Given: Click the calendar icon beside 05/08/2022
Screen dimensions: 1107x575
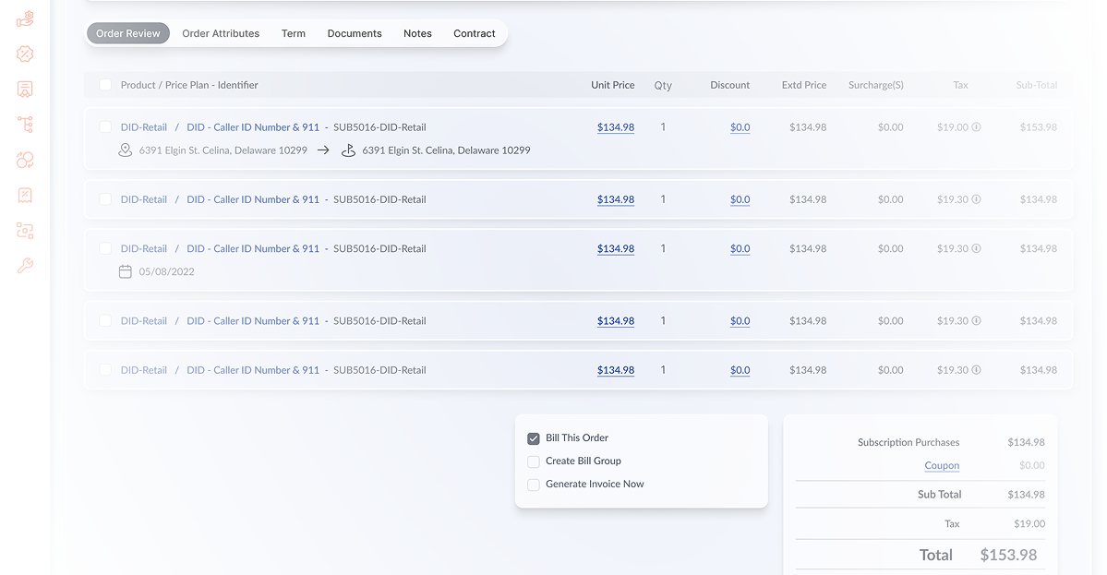Looking at the screenshot, I should pyautogui.click(x=126, y=271).
